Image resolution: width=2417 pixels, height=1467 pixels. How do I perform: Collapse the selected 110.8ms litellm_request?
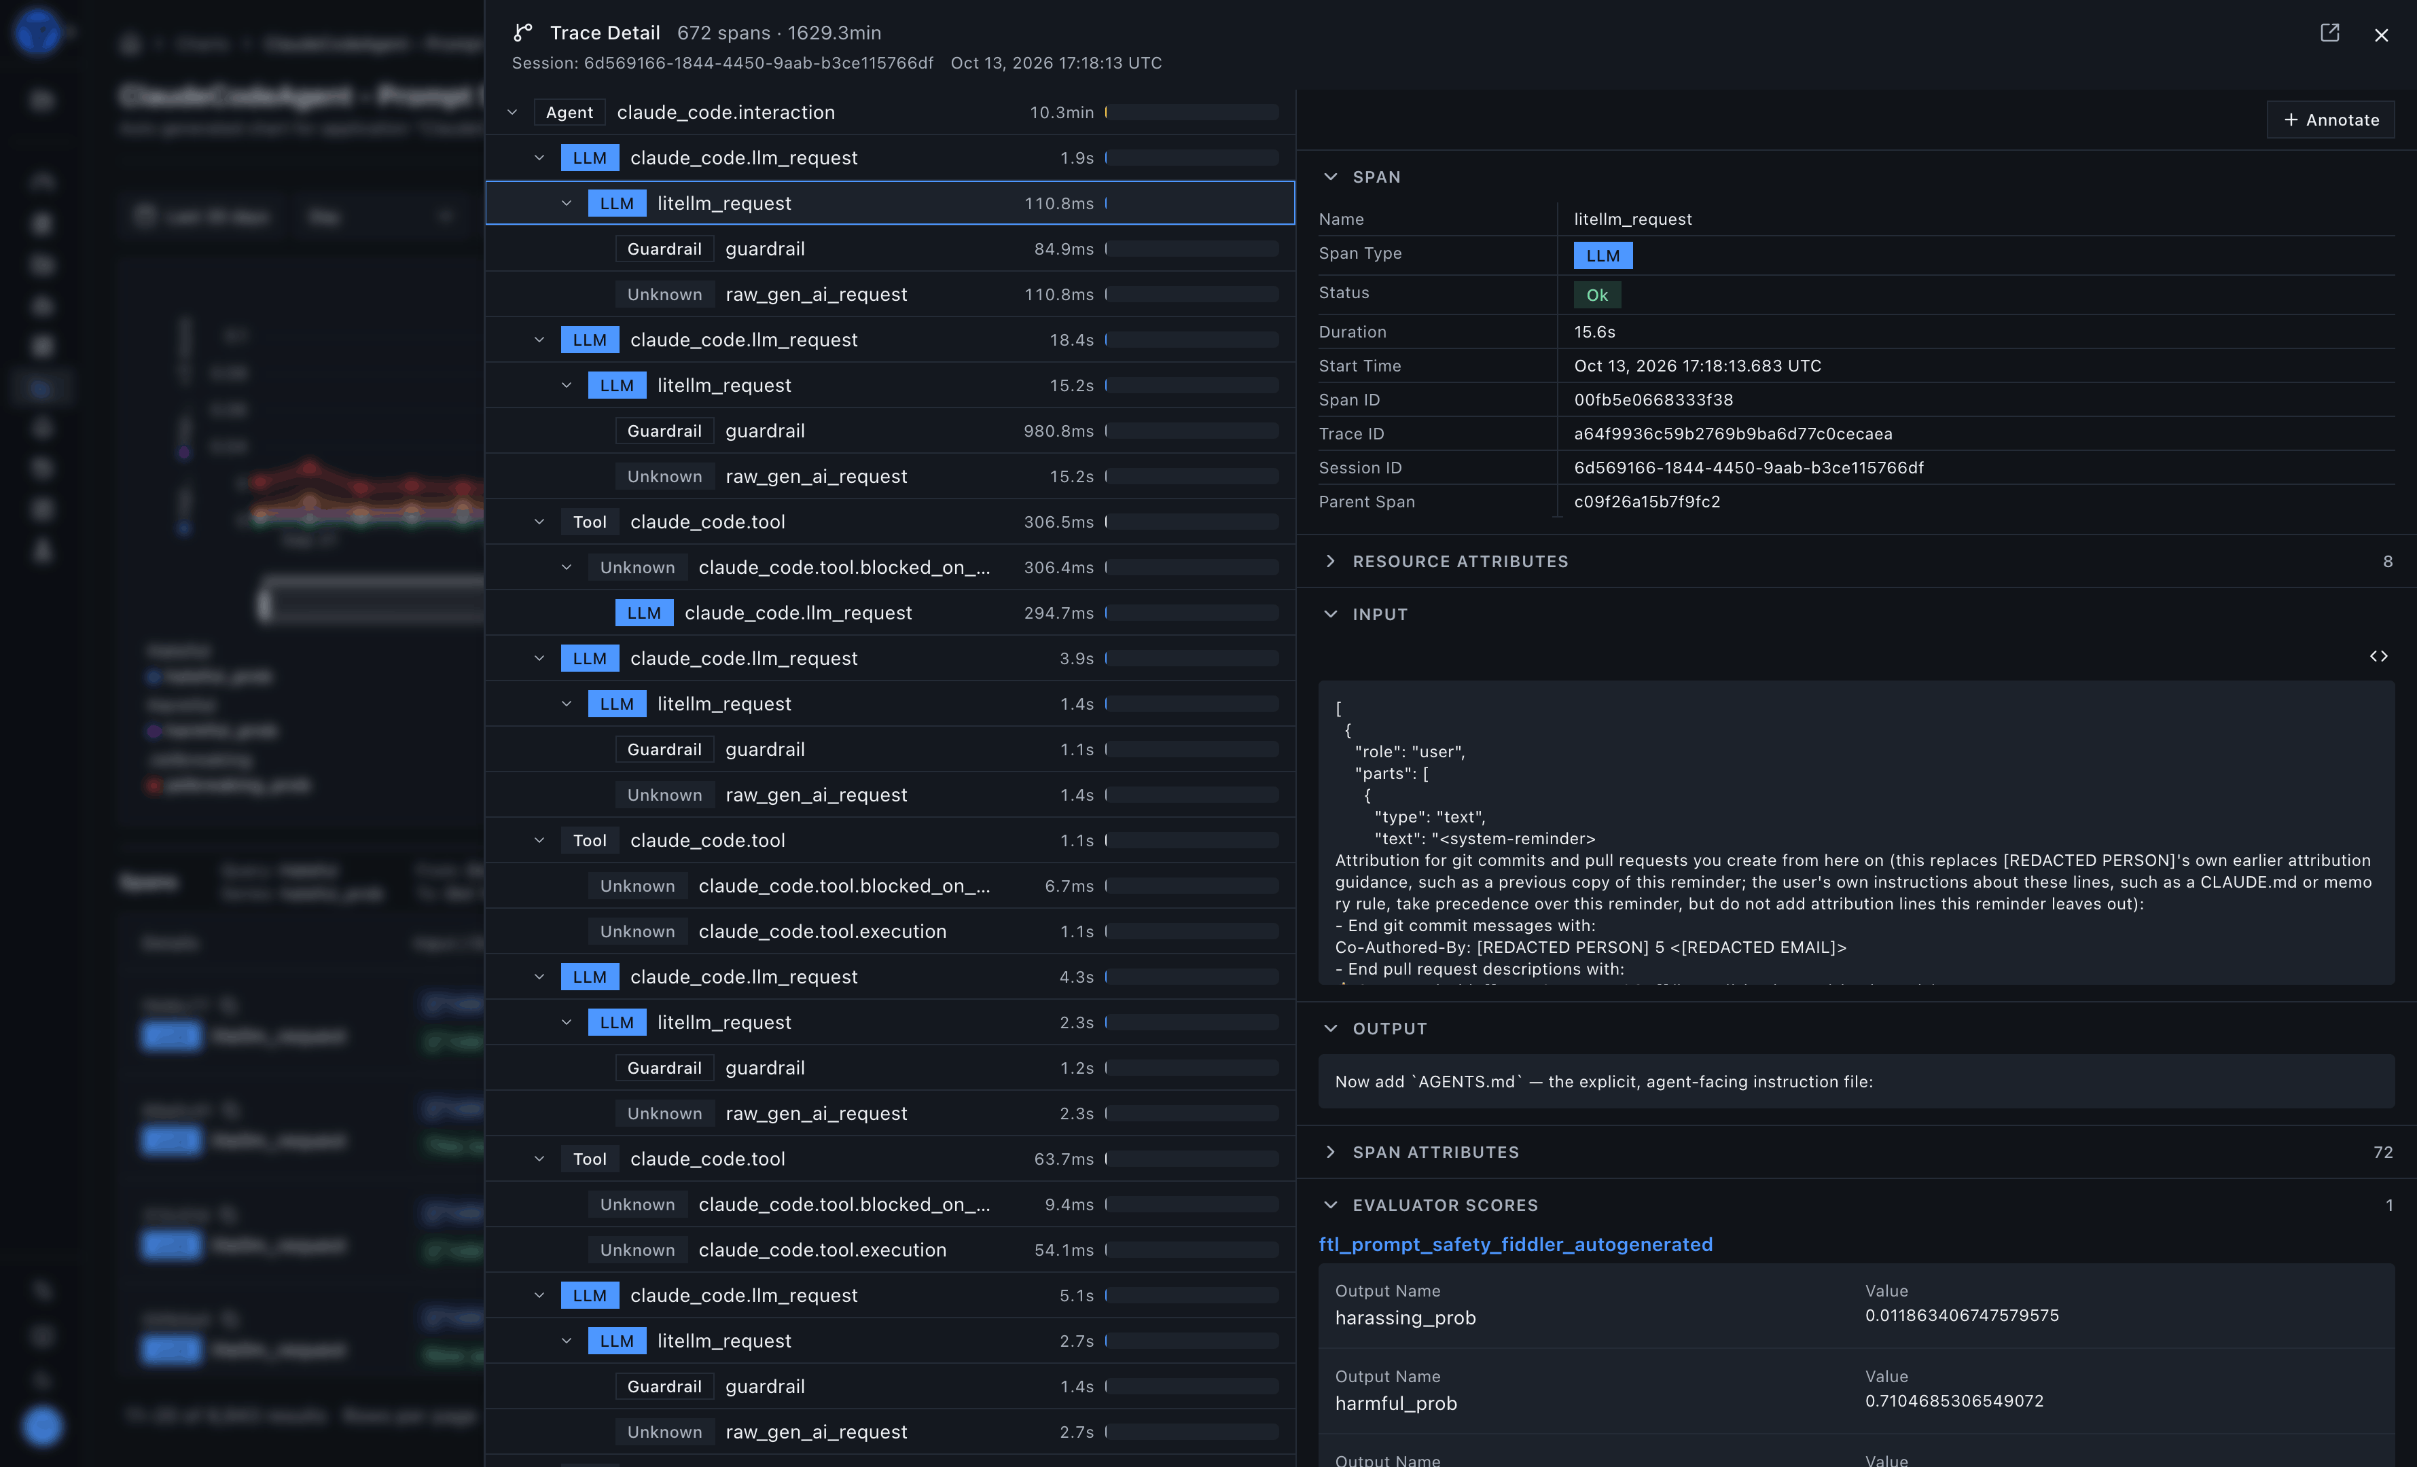tap(566, 203)
